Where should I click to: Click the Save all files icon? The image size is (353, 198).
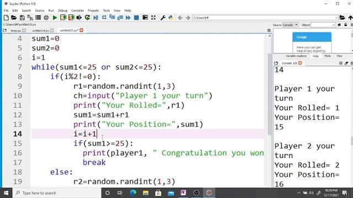(x=30, y=18)
